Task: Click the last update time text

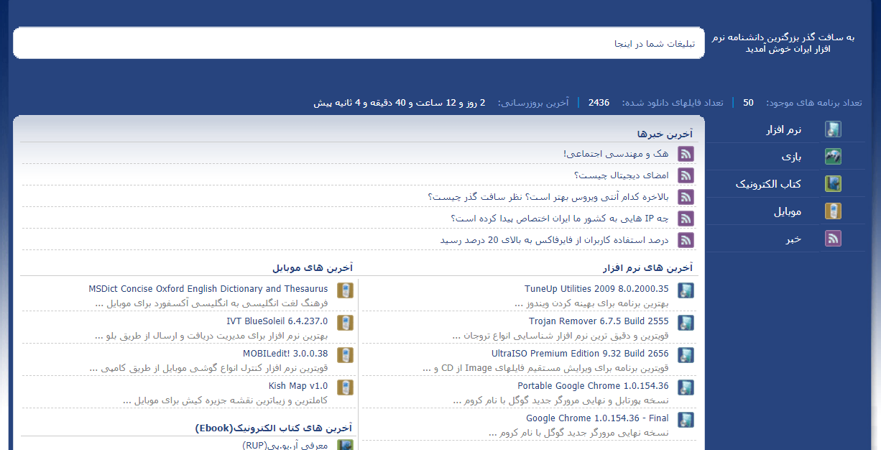Action: (x=399, y=103)
